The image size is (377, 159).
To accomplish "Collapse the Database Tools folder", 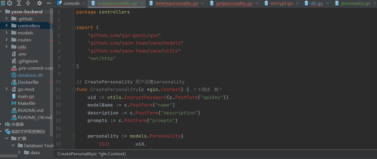I will tap(13, 145).
